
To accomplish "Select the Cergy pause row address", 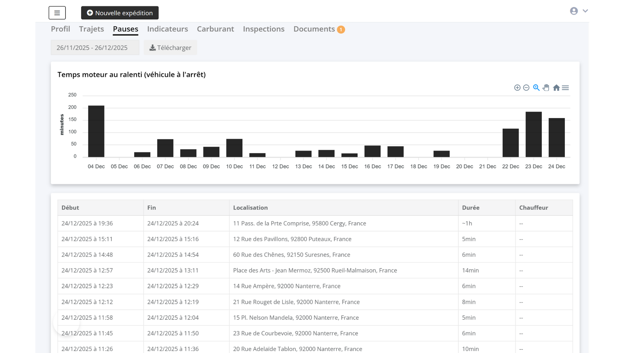I will (299, 223).
